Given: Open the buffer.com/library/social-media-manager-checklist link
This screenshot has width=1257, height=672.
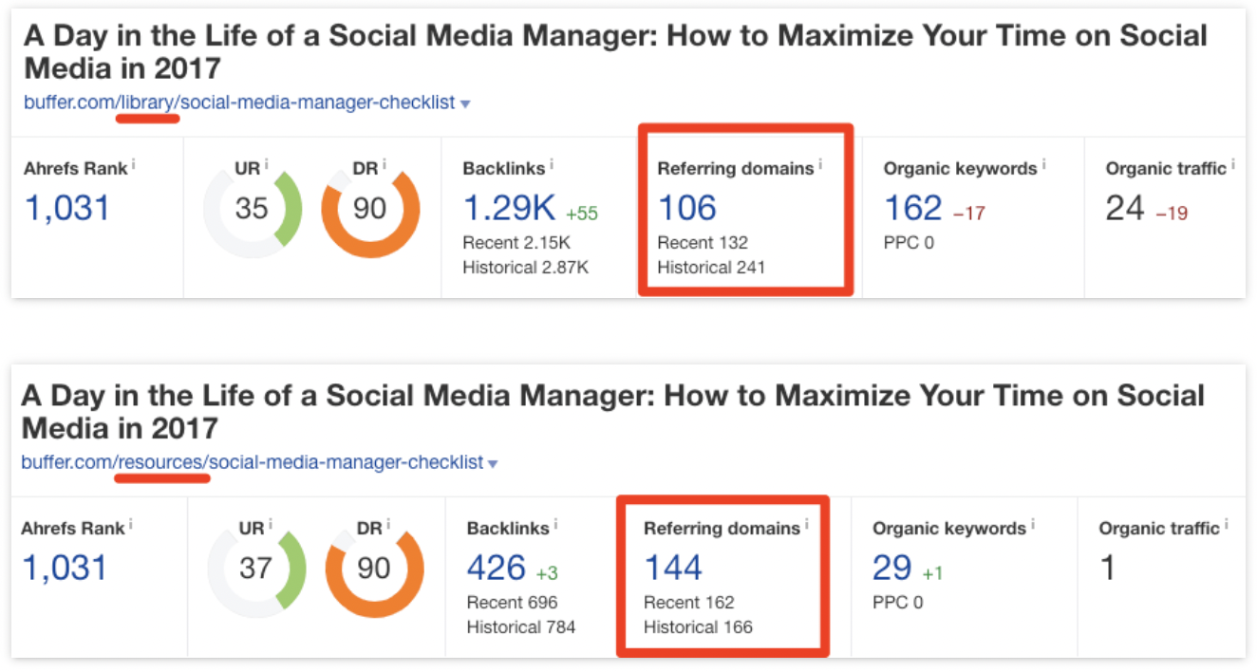Looking at the screenshot, I should (x=240, y=103).
